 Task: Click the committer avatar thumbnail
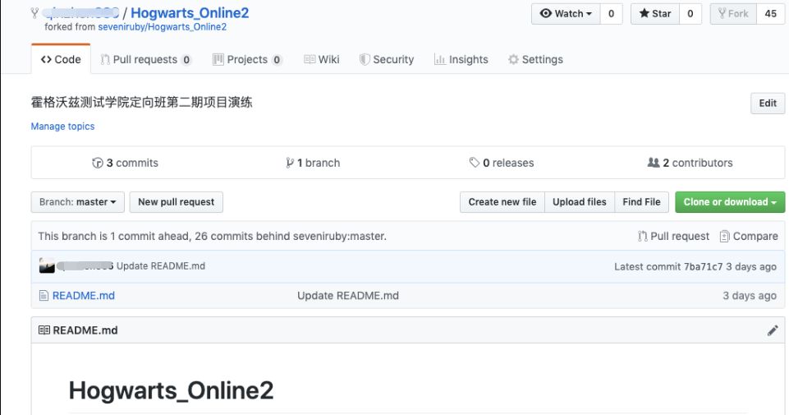click(x=47, y=265)
